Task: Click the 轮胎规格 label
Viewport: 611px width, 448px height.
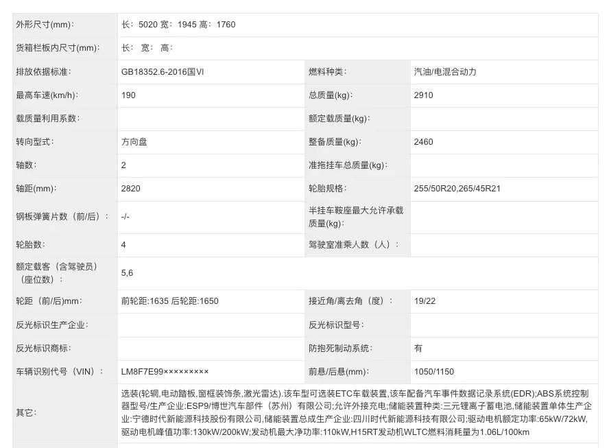Action: coord(327,189)
